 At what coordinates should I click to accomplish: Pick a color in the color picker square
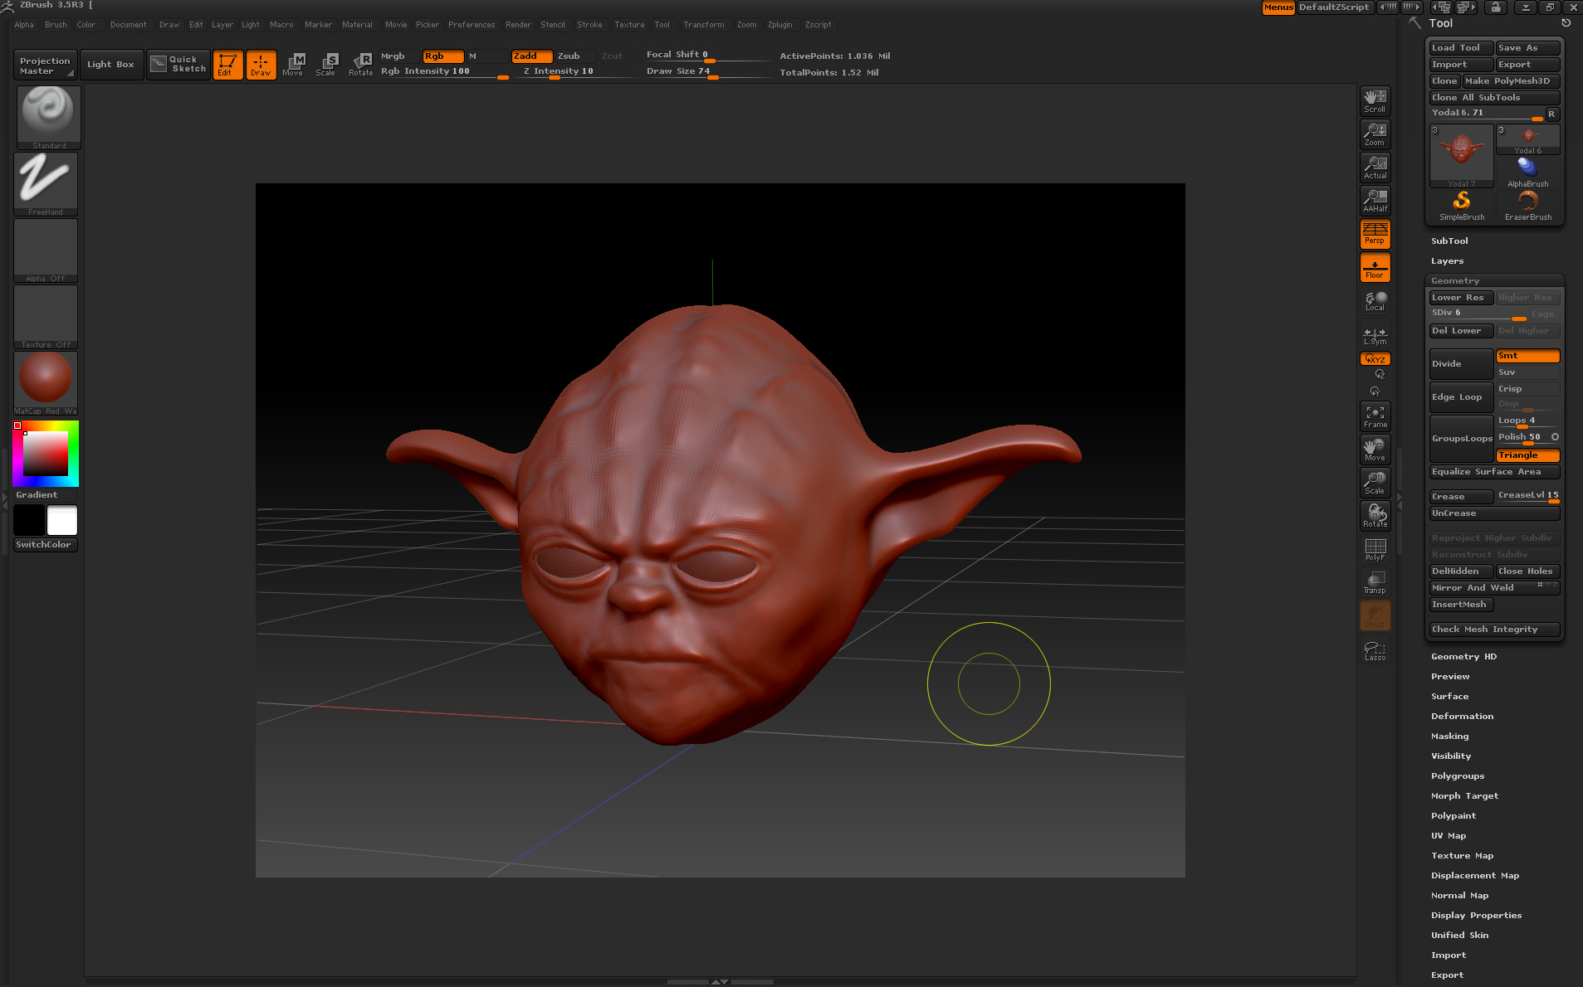point(45,453)
